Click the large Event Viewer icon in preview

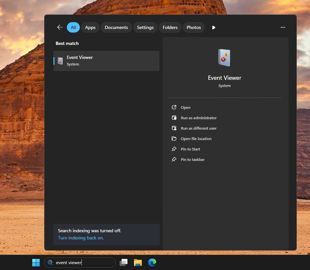224,58
